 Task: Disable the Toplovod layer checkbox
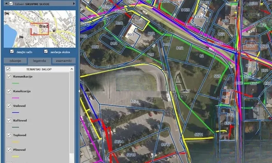[x=9, y=135]
